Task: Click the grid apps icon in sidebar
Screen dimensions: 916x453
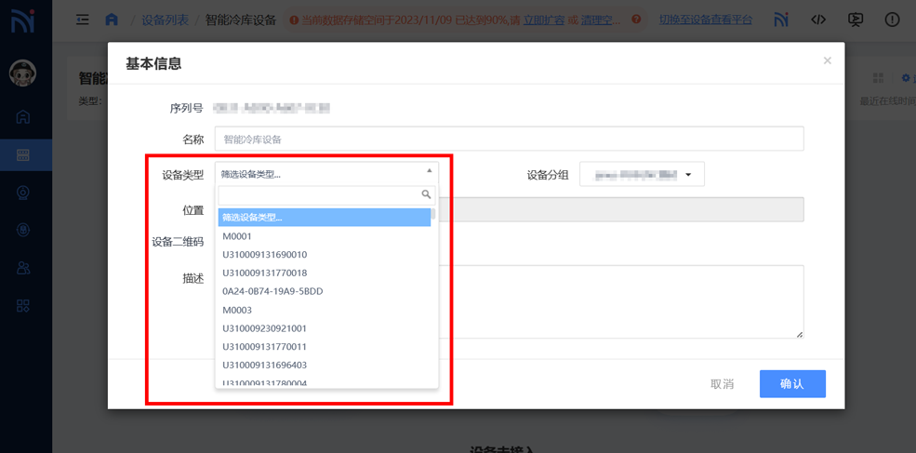Action: [23, 306]
